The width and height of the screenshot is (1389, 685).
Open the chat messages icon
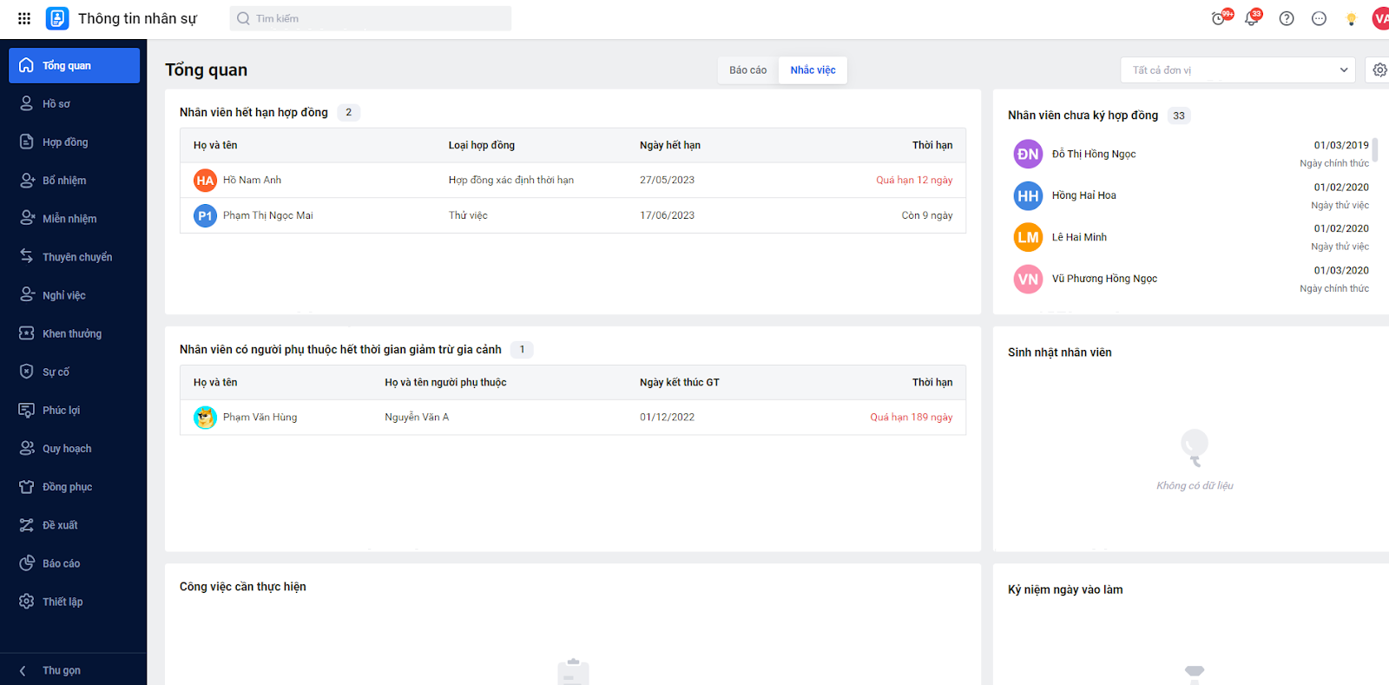(1319, 18)
